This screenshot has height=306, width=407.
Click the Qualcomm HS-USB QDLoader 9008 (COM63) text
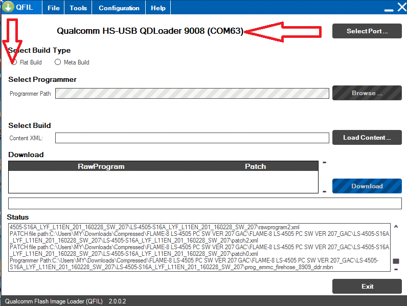pyautogui.click(x=150, y=31)
